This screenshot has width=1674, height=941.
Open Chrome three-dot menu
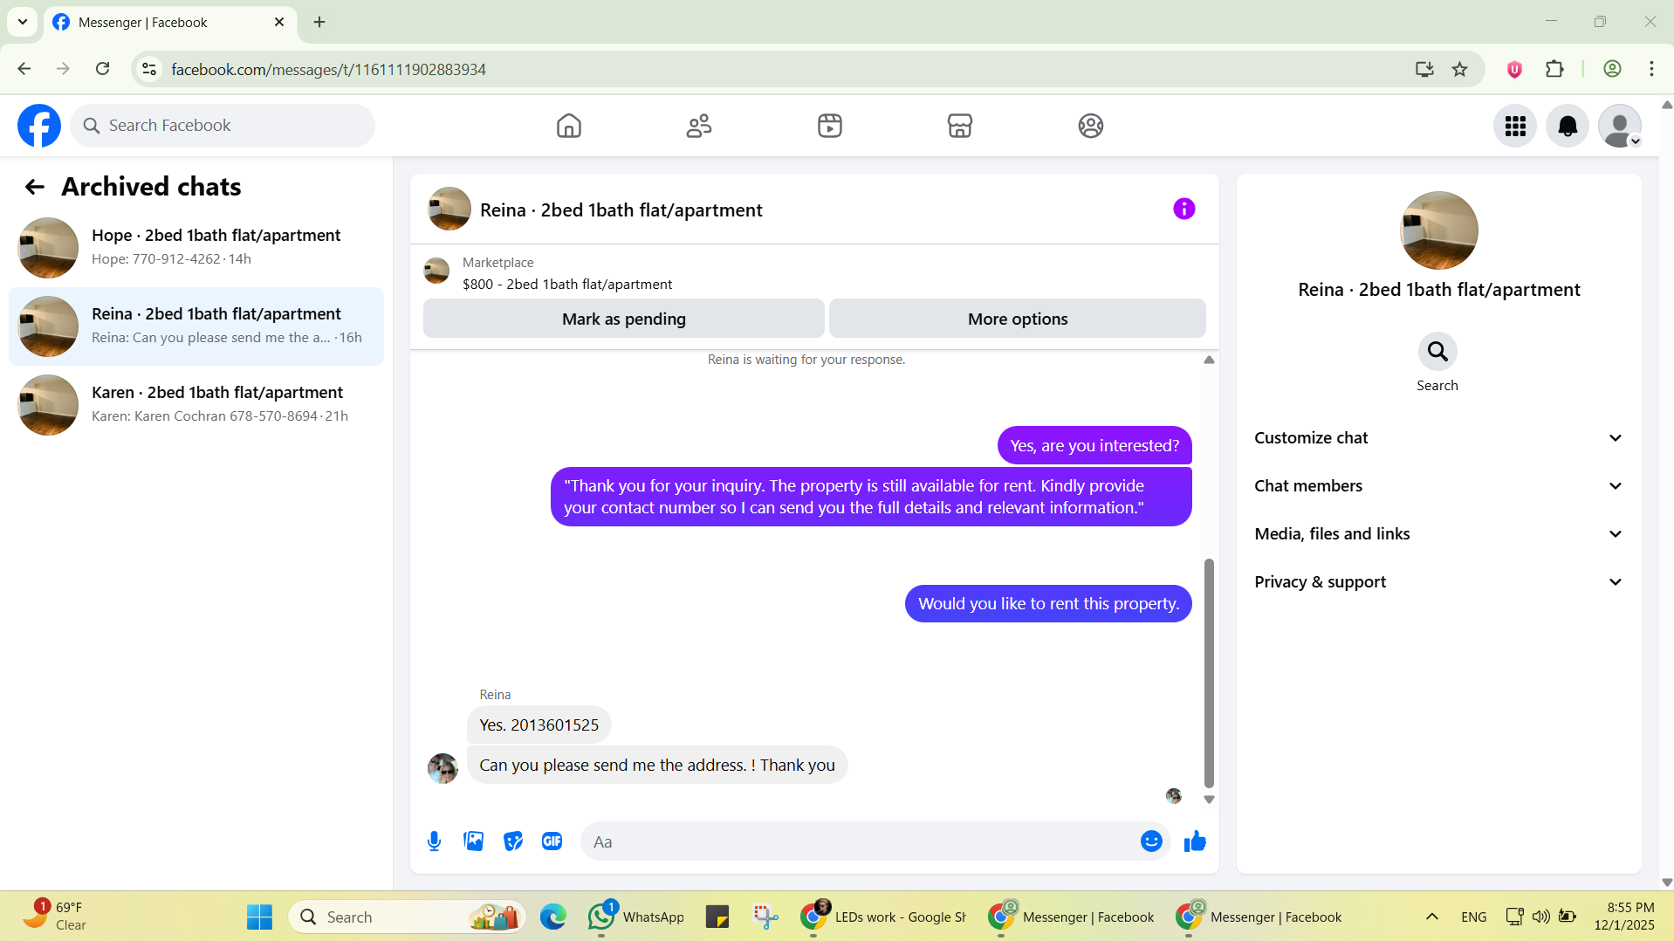1651,69
